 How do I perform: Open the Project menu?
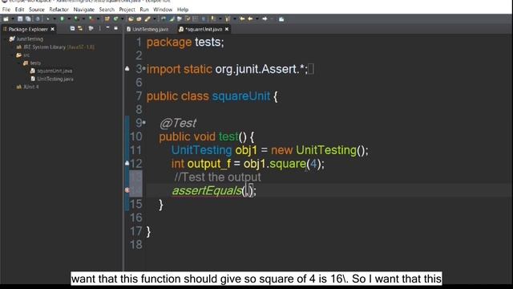127,10
